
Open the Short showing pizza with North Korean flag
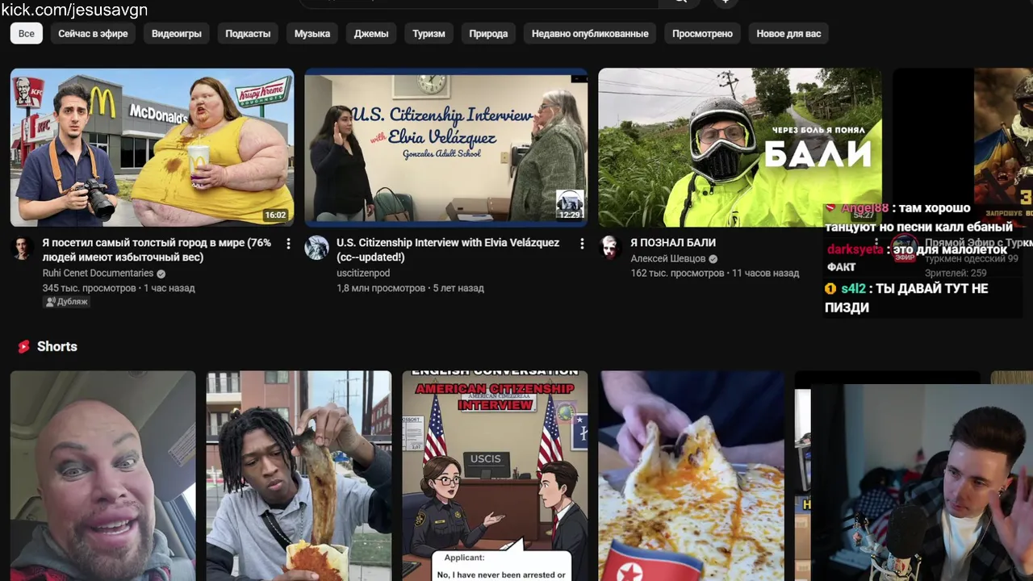point(691,476)
